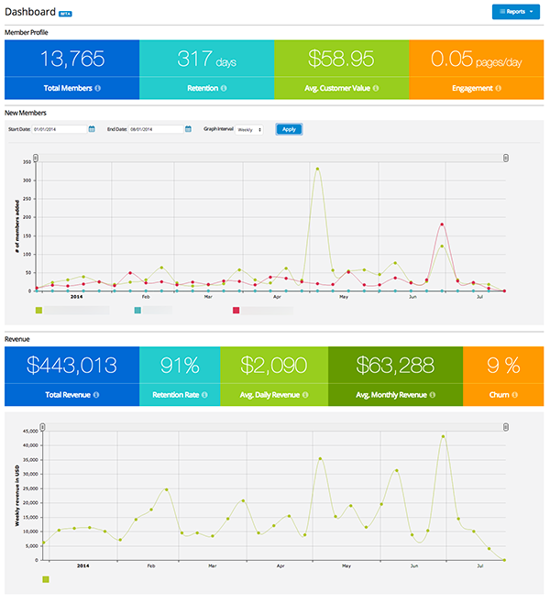Show the Avg. Customer Value info tooltip icon
The image size is (550, 603).
point(376,88)
